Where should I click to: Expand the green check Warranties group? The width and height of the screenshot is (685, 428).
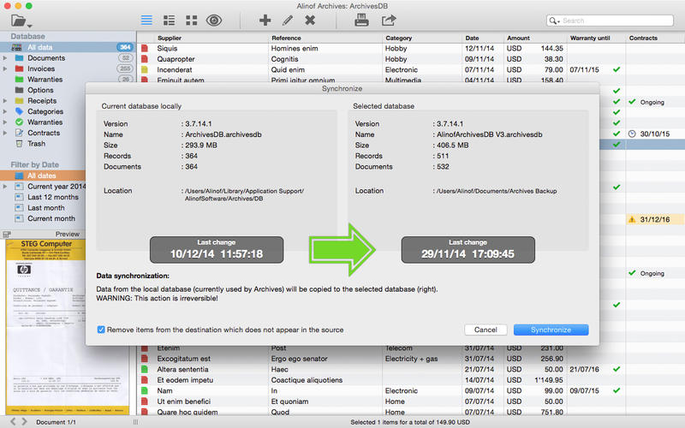(5, 122)
